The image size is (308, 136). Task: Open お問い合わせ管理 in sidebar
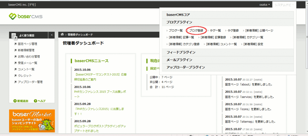29,57
